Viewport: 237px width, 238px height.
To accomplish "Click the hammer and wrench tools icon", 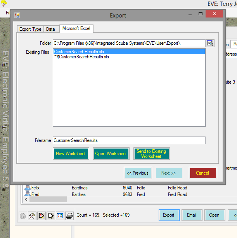I will 32,215.
